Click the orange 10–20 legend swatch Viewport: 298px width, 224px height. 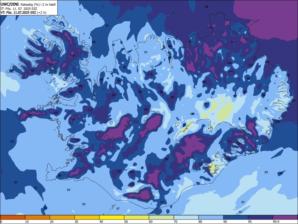[x=38, y=217]
